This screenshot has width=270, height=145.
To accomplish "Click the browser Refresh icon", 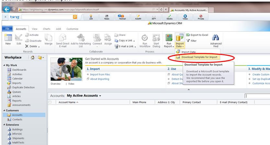I will (x=161, y=9).
